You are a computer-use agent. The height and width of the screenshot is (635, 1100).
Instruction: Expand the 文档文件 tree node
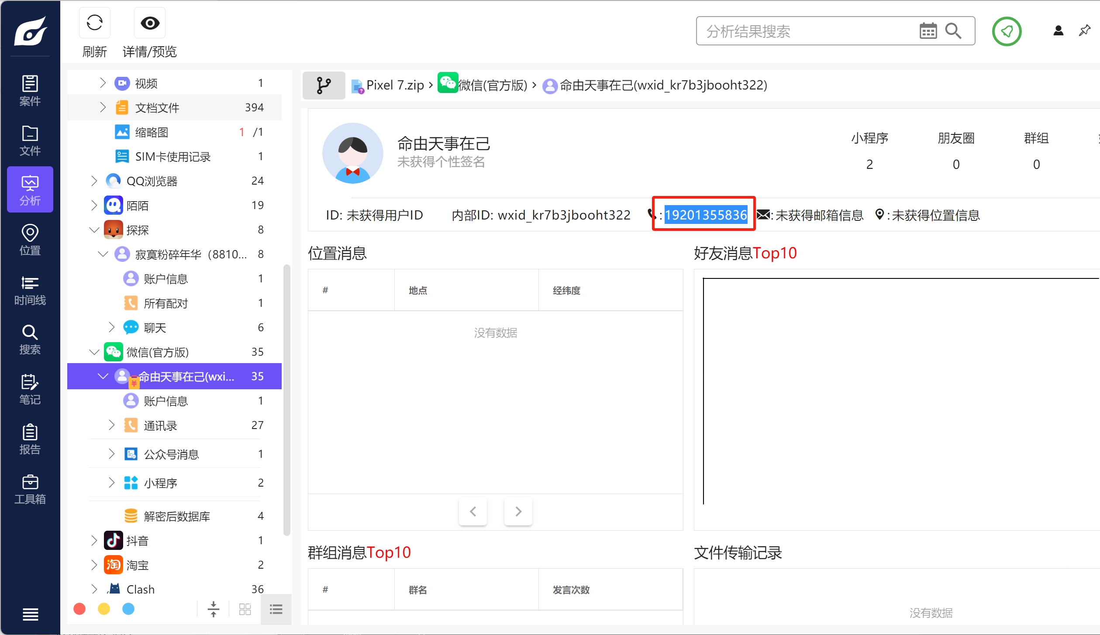tap(103, 107)
